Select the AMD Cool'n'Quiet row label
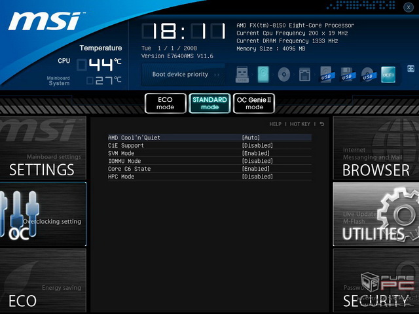The height and width of the screenshot is (314, 419). (134, 138)
